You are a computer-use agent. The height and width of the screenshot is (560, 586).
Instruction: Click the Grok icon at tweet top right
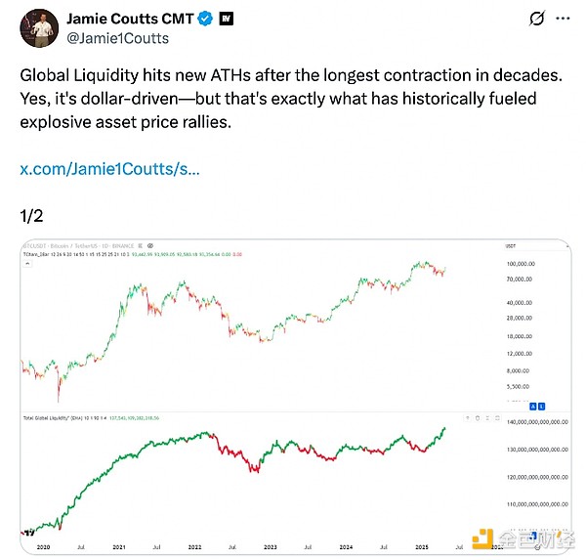click(x=535, y=19)
